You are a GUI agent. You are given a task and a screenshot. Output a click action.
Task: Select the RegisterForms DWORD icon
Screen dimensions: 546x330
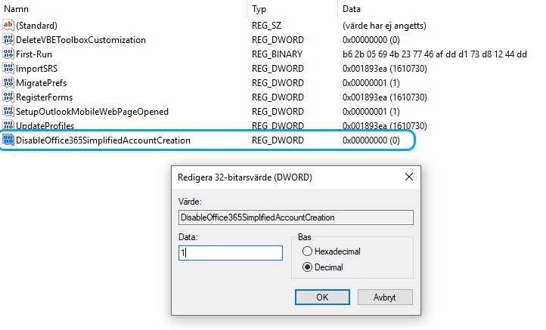coord(8,97)
